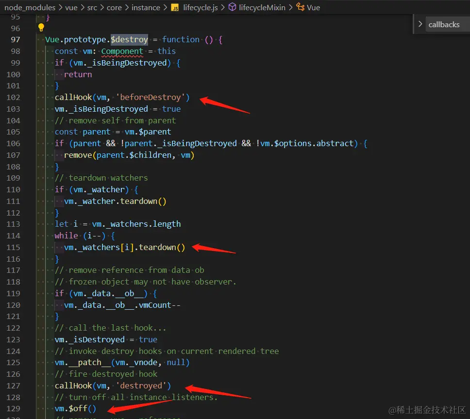Viewport: 470px width, 419px height.
Task: Open the lifecycle.js breadcrumb segment
Action: click(x=200, y=7)
